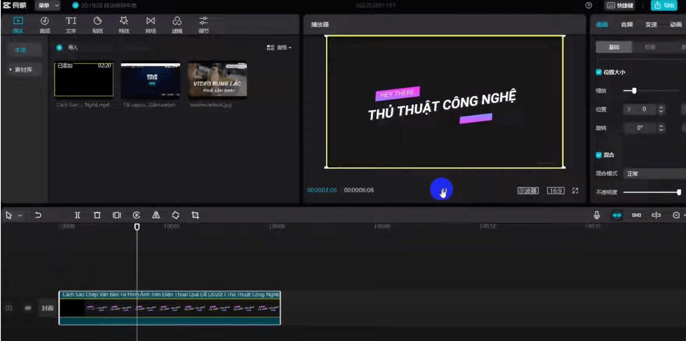Image resolution: width=686 pixels, height=341 pixels.
Task: Click the Cover (封面) button
Action: tap(47, 308)
